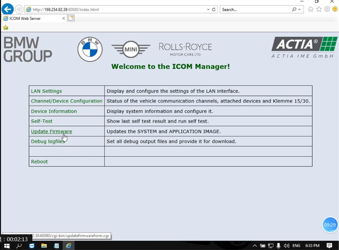Expand the address bar history dropdown
The height and width of the screenshot is (250, 339).
(x=208, y=9)
